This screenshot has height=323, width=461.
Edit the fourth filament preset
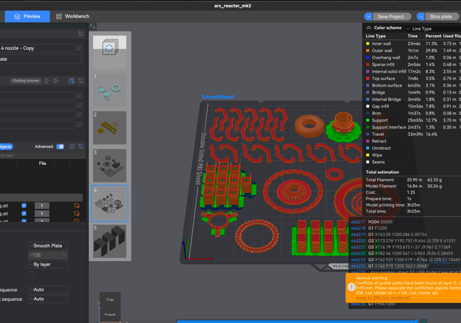click(x=79, y=125)
